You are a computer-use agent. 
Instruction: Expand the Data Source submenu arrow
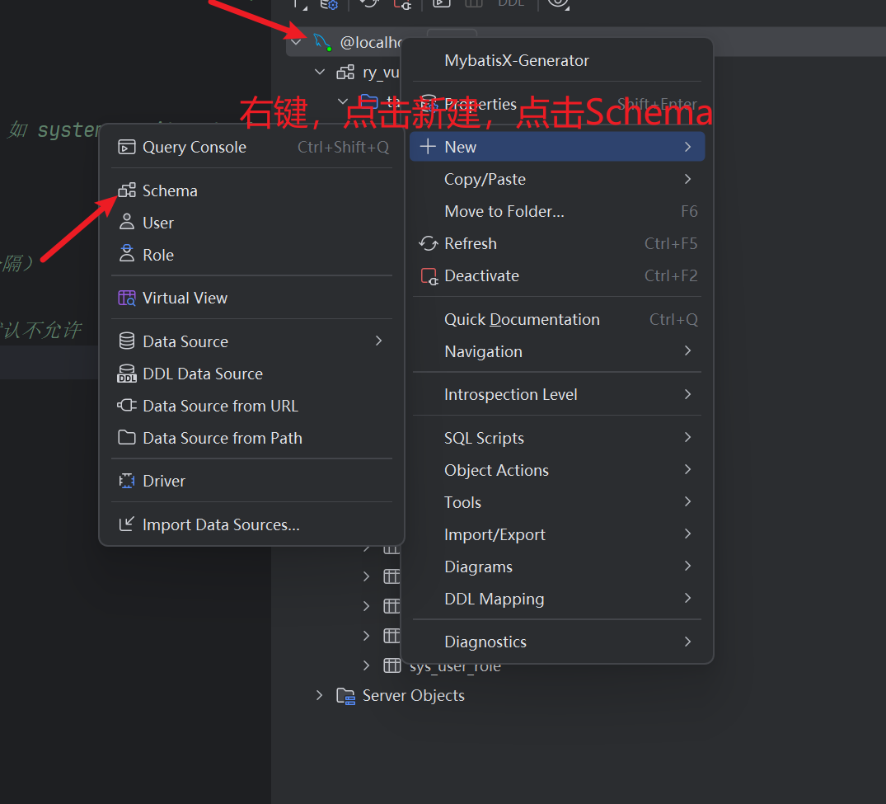[378, 341]
